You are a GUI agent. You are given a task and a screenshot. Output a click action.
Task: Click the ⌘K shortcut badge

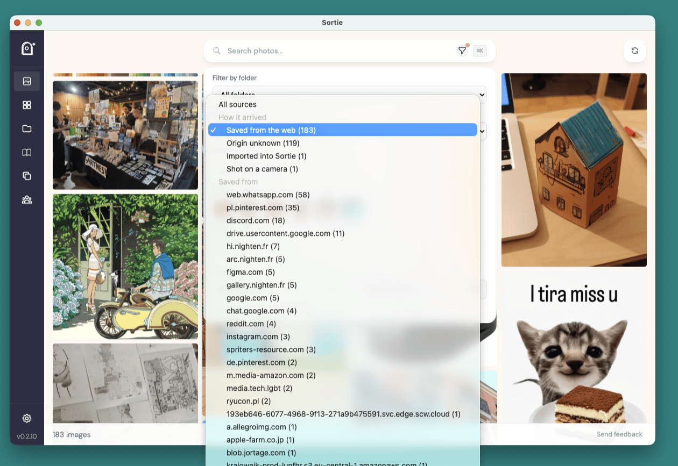tap(479, 51)
